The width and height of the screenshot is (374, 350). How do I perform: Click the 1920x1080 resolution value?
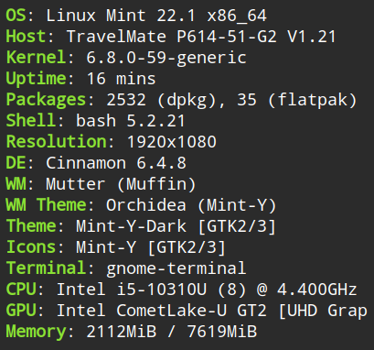coord(171,142)
